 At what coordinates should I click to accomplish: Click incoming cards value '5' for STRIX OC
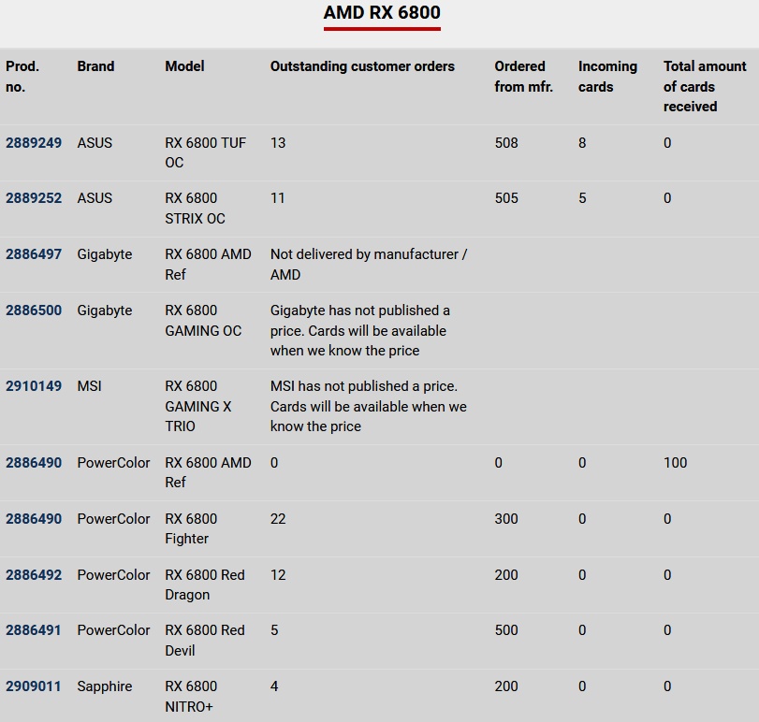[582, 197]
